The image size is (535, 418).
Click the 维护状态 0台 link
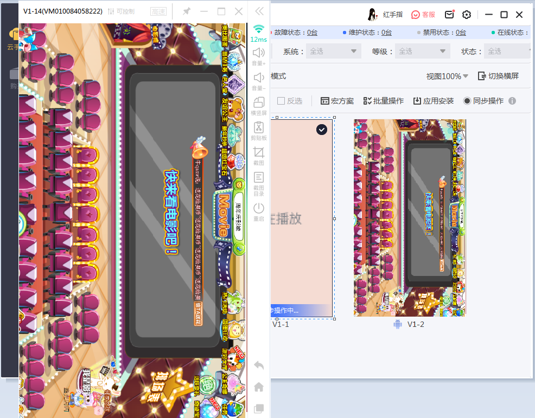pos(386,33)
